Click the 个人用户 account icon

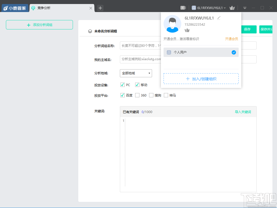click(169, 52)
